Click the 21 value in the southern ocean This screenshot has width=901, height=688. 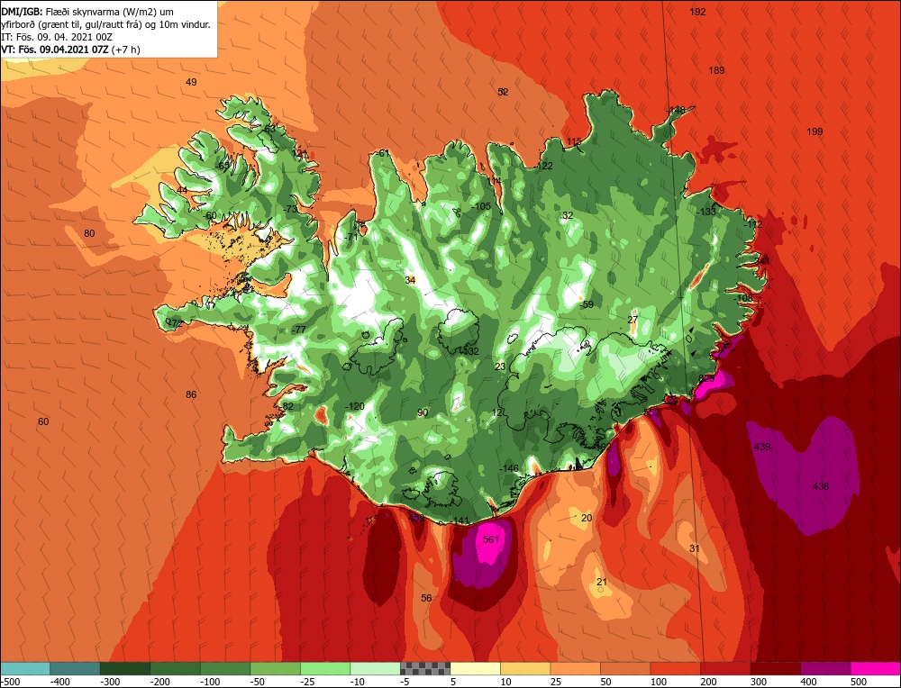coord(602,583)
